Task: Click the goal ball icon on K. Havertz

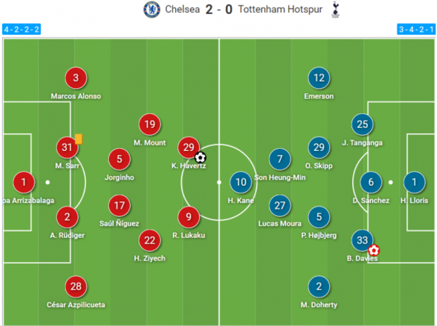Action: (200, 158)
